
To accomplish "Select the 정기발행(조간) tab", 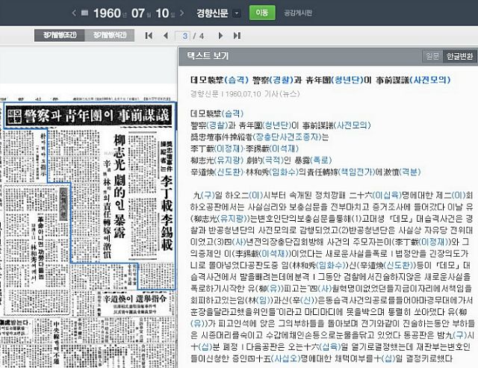I will click(60, 35).
